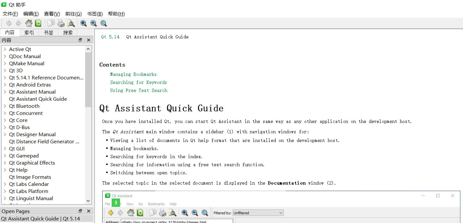The width and height of the screenshot is (463, 223).
Task: Close the Open Pages panel
Action: 89,211
